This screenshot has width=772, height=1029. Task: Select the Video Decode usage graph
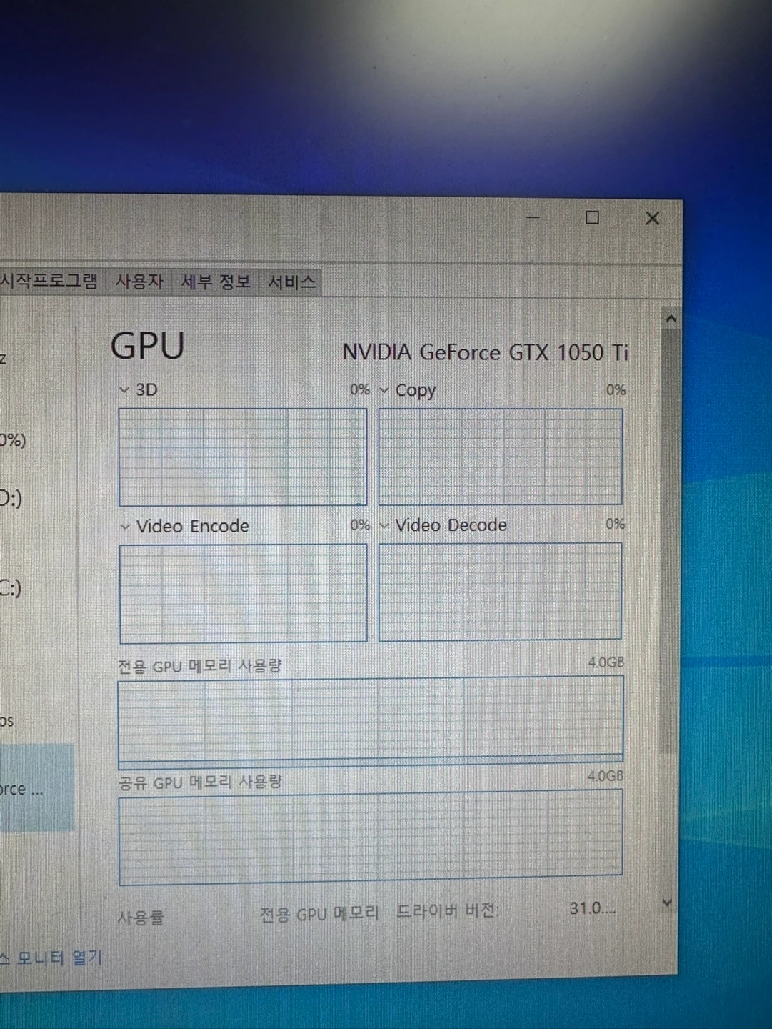[x=500, y=592]
